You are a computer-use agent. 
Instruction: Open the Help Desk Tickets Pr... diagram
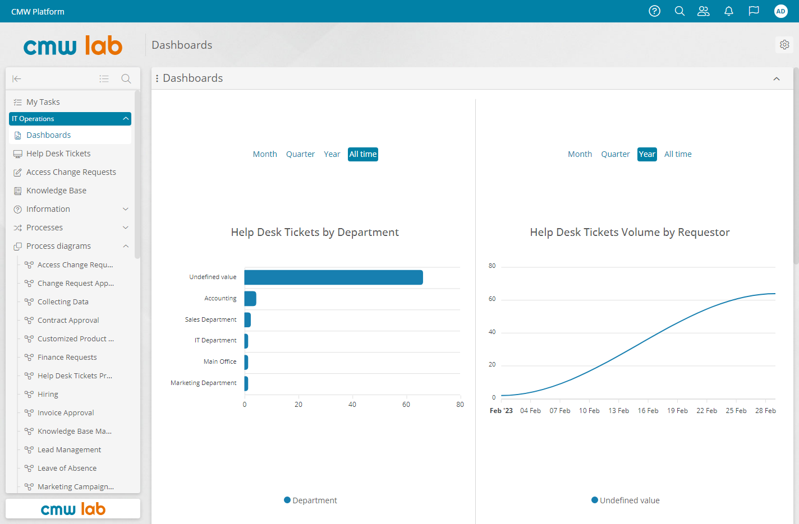75,375
